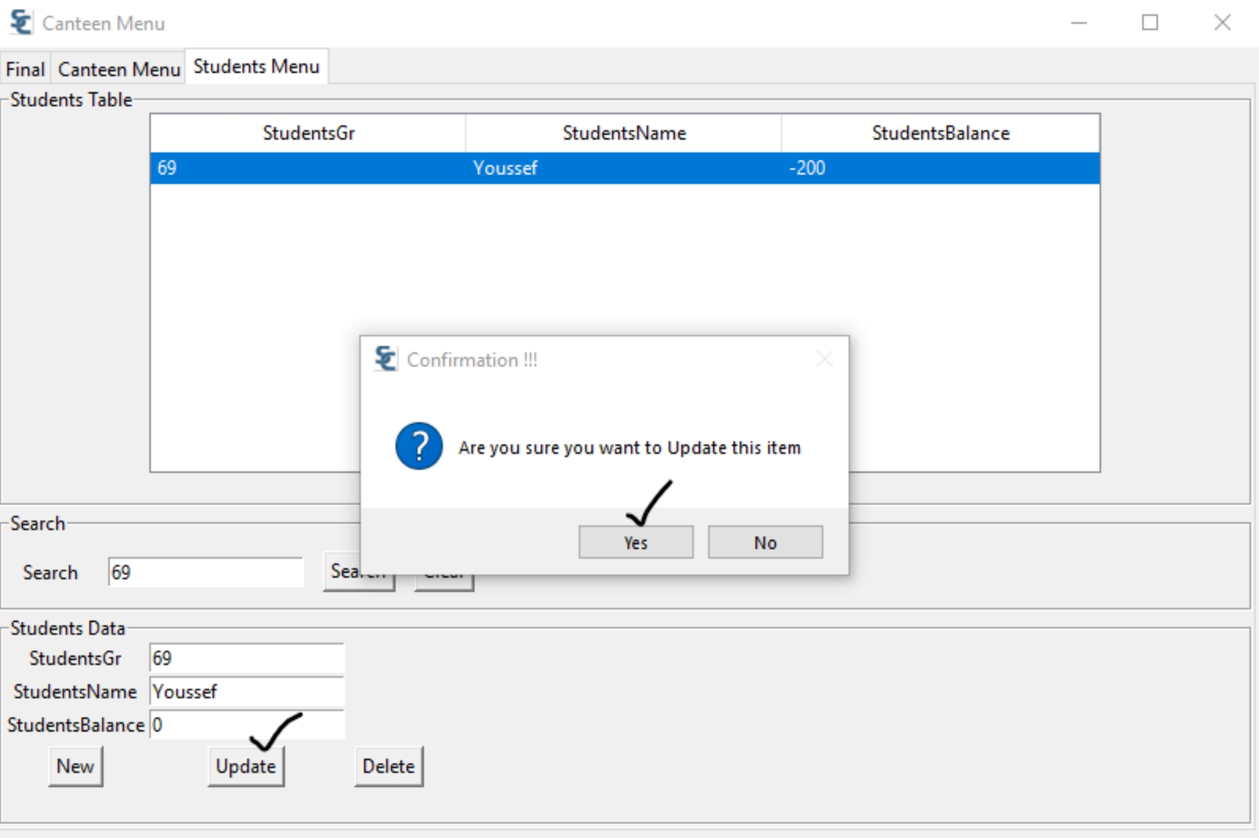The height and width of the screenshot is (838, 1259).
Task: Decline update by clicking No
Action: coord(764,542)
